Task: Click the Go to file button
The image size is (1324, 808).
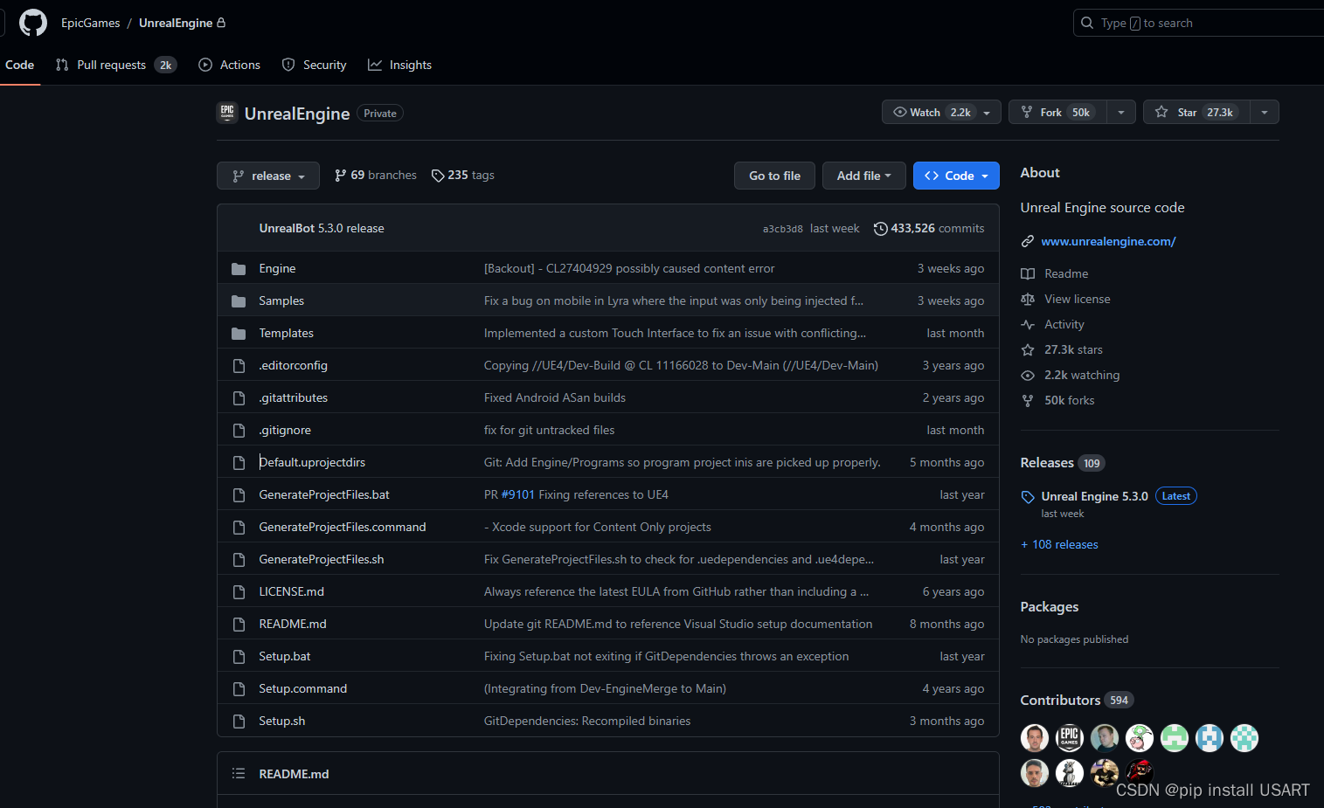Action: 774,176
